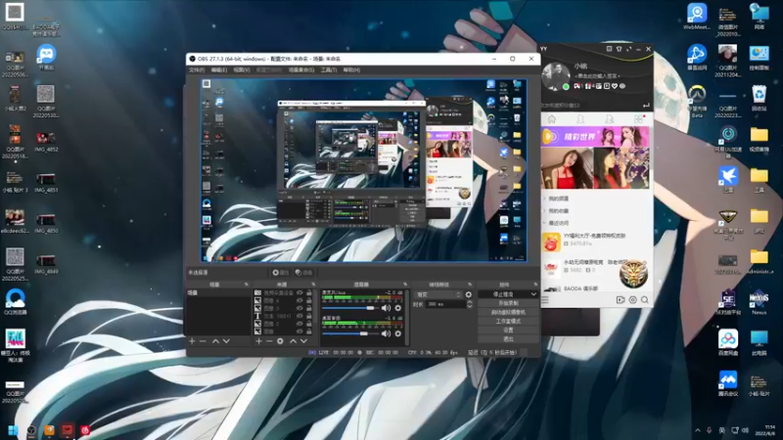
Task: Move scene down with Scenes panel down arrow
Action: click(x=226, y=341)
